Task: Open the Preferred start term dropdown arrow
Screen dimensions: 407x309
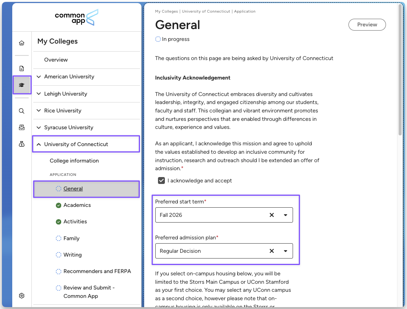Action: click(x=285, y=215)
